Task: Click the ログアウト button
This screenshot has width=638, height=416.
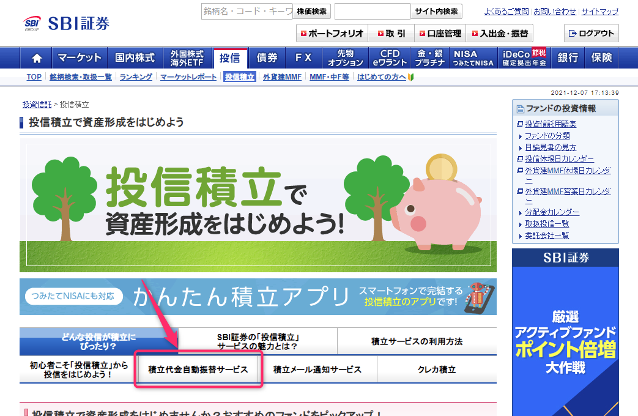Action: pyautogui.click(x=592, y=34)
